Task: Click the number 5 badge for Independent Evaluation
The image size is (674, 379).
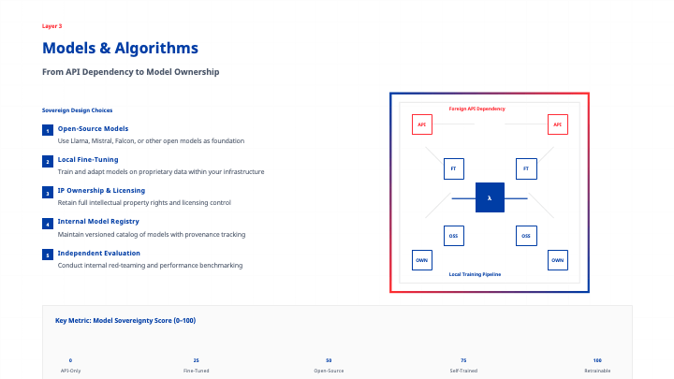Action: tap(47, 255)
